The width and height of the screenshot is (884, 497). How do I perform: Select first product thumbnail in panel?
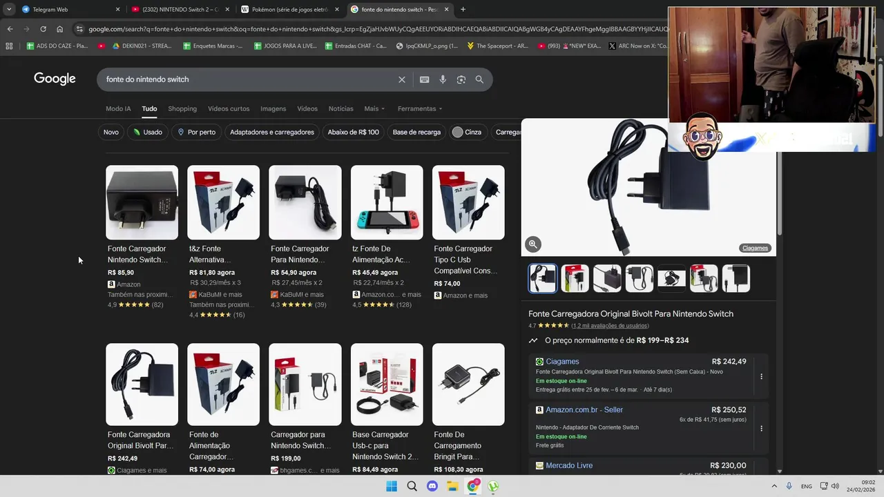543,278
